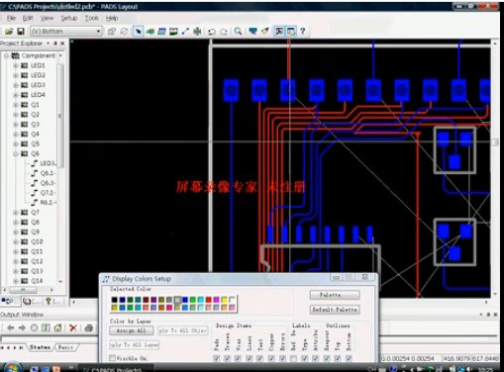Open the (V) Bottom layer dropdown
Image resolution: width=504 pixels, height=372 pixels.
[66, 32]
